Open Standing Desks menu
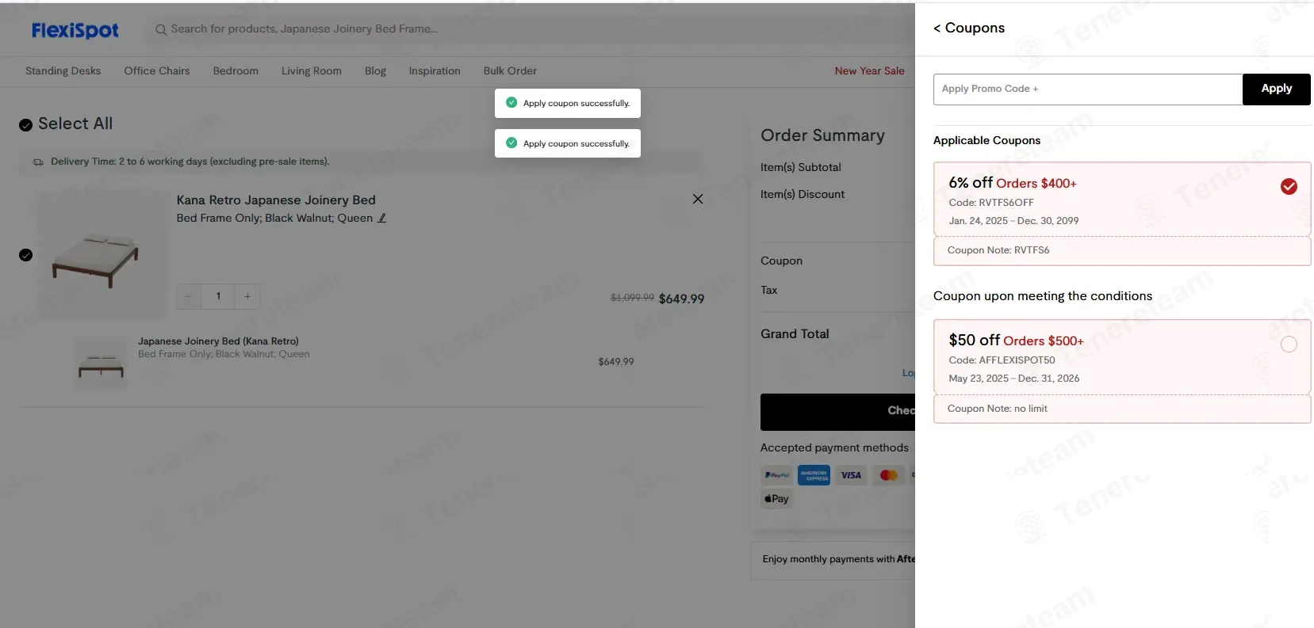 (x=63, y=70)
